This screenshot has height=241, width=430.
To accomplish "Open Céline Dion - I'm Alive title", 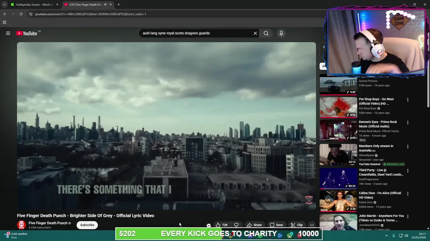I will [x=380, y=195].
